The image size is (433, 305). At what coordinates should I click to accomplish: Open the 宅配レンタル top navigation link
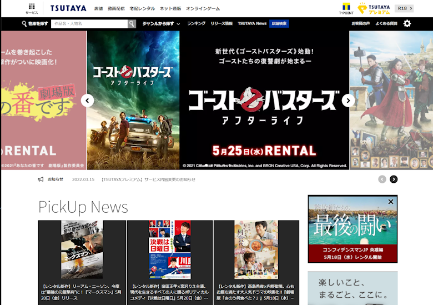click(142, 8)
